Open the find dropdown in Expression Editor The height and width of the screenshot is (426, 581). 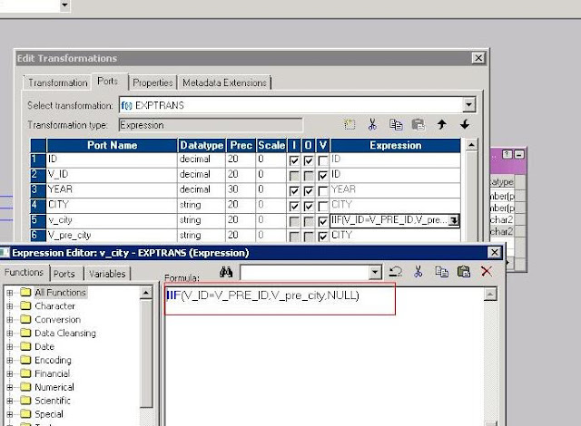click(375, 273)
